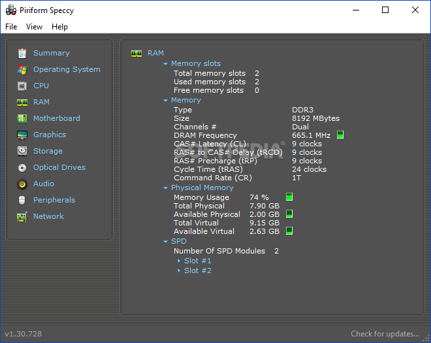Click the green graph icon beside Available Virtual
This screenshot has height=343, width=431.
click(x=289, y=231)
